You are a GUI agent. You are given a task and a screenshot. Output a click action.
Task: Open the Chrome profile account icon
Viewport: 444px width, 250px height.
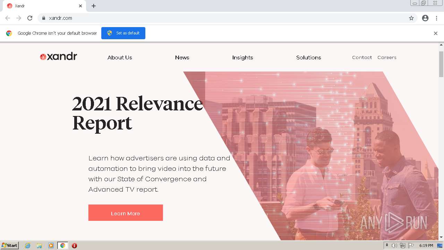tap(425, 18)
